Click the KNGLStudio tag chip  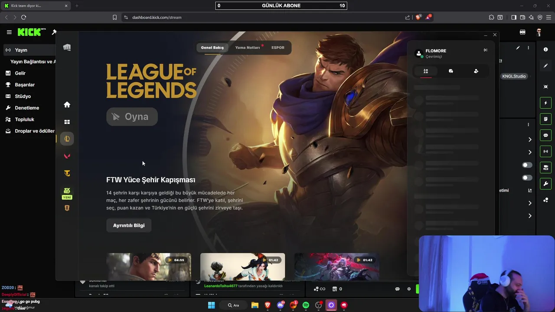[514, 76]
